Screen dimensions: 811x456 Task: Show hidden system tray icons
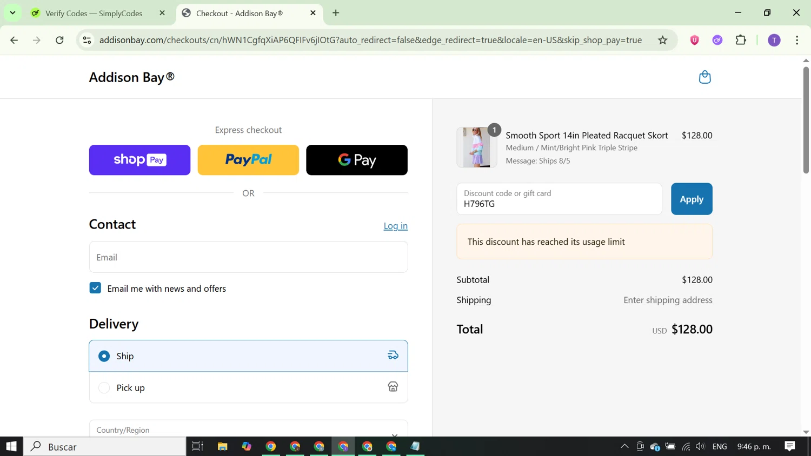pos(624,446)
